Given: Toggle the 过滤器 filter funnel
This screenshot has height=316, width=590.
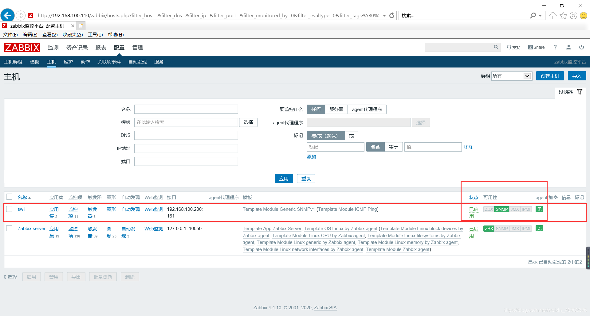Looking at the screenshot, I should point(580,92).
